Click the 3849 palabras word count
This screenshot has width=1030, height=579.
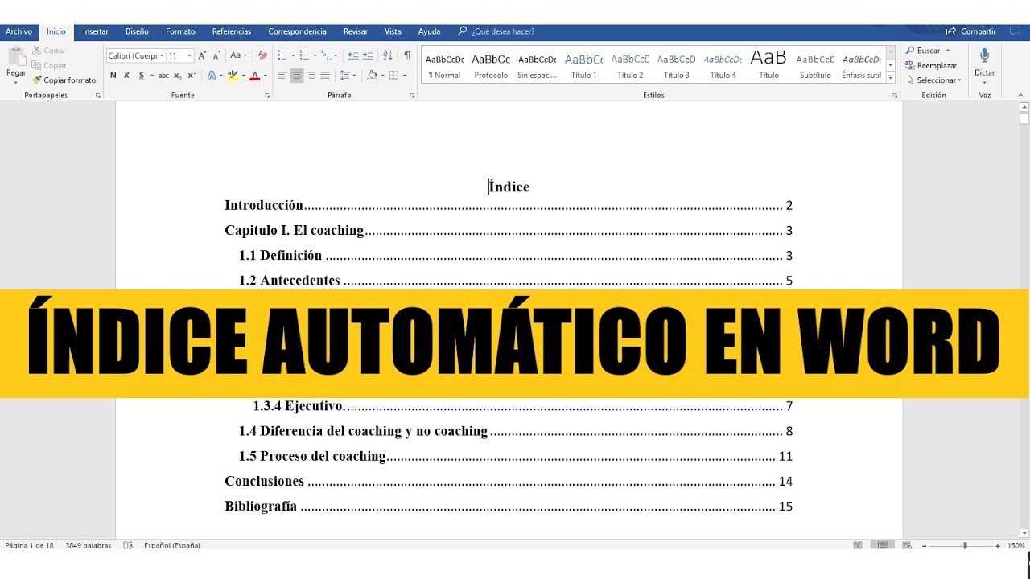(x=89, y=545)
